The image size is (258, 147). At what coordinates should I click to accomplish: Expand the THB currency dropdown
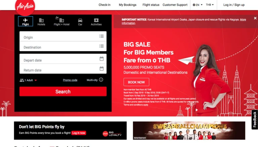point(210,5)
